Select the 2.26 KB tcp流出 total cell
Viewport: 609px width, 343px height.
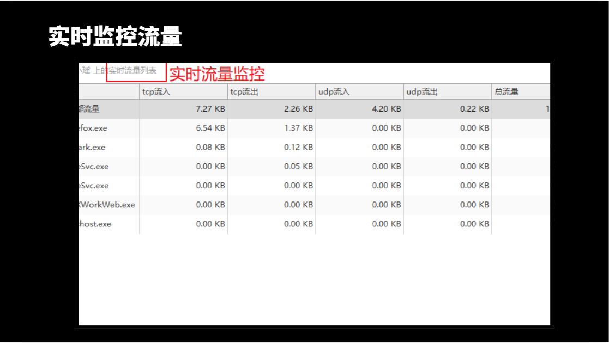point(272,109)
